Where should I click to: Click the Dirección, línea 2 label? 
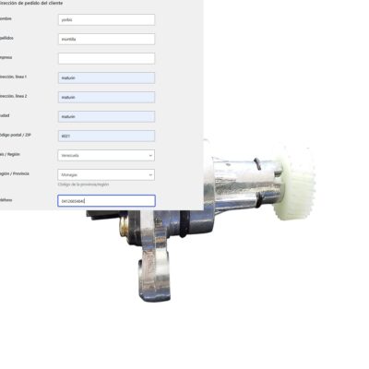13,96
